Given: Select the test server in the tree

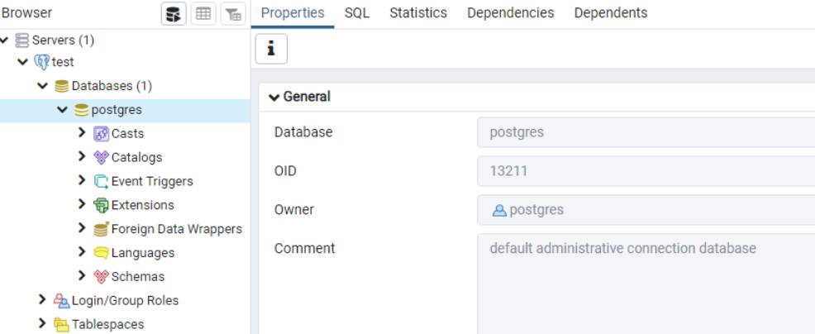Looking at the screenshot, I should [x=62, y=62].
